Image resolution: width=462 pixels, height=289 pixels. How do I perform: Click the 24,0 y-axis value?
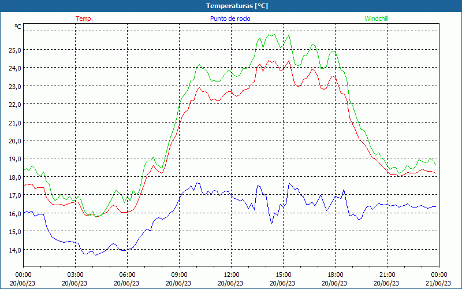(15, 68)
